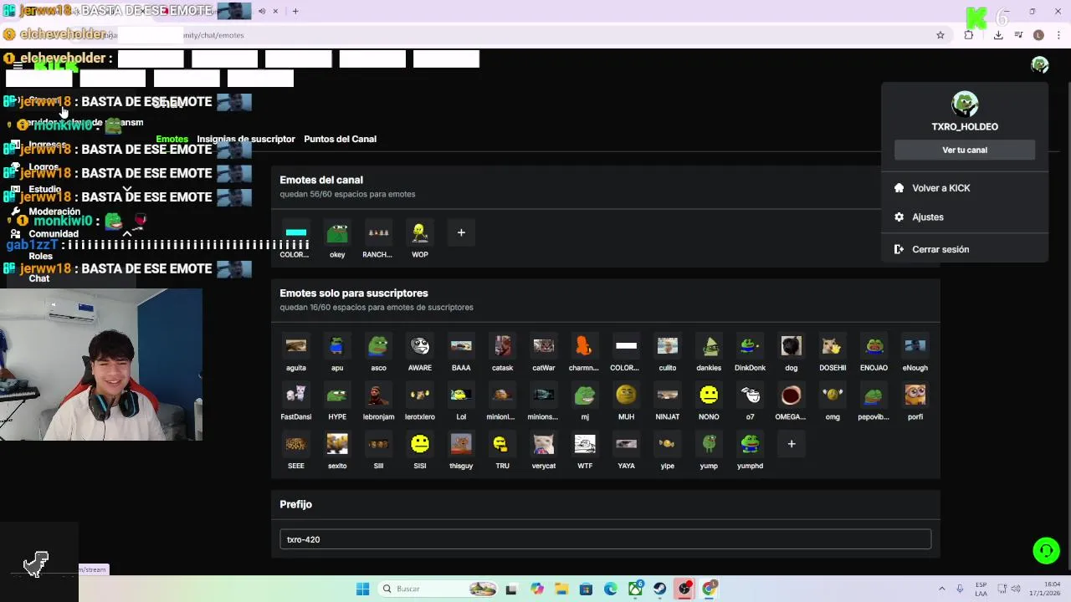Image resolution: width=1071 pixels, height=602 pixels.
Task: Open the yump emote
Action: pos(709,444)
